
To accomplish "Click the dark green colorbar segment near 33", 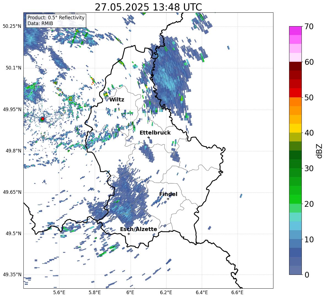I will [295, 155].
